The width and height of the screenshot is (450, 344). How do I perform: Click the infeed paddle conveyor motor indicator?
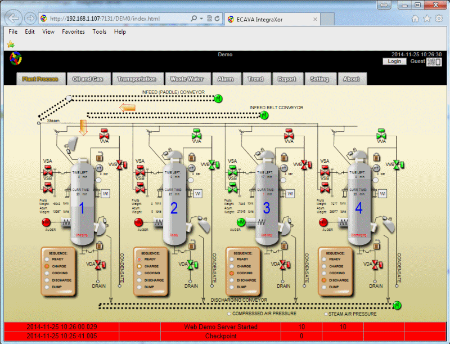click(x=218, y=99)
